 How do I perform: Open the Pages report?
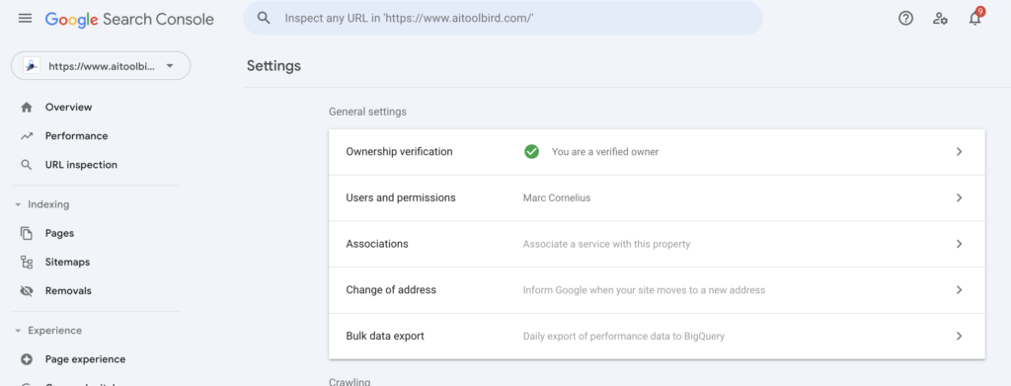pyautogui.click(x=59, y=233)
